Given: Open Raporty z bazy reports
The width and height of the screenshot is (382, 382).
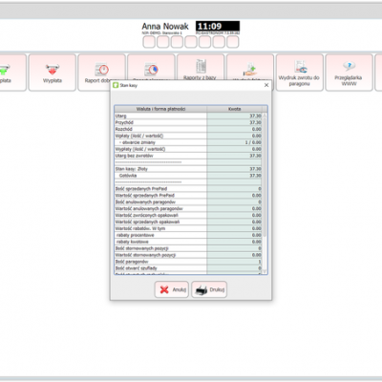Looking at the screenshot, I should coord(201,68).
